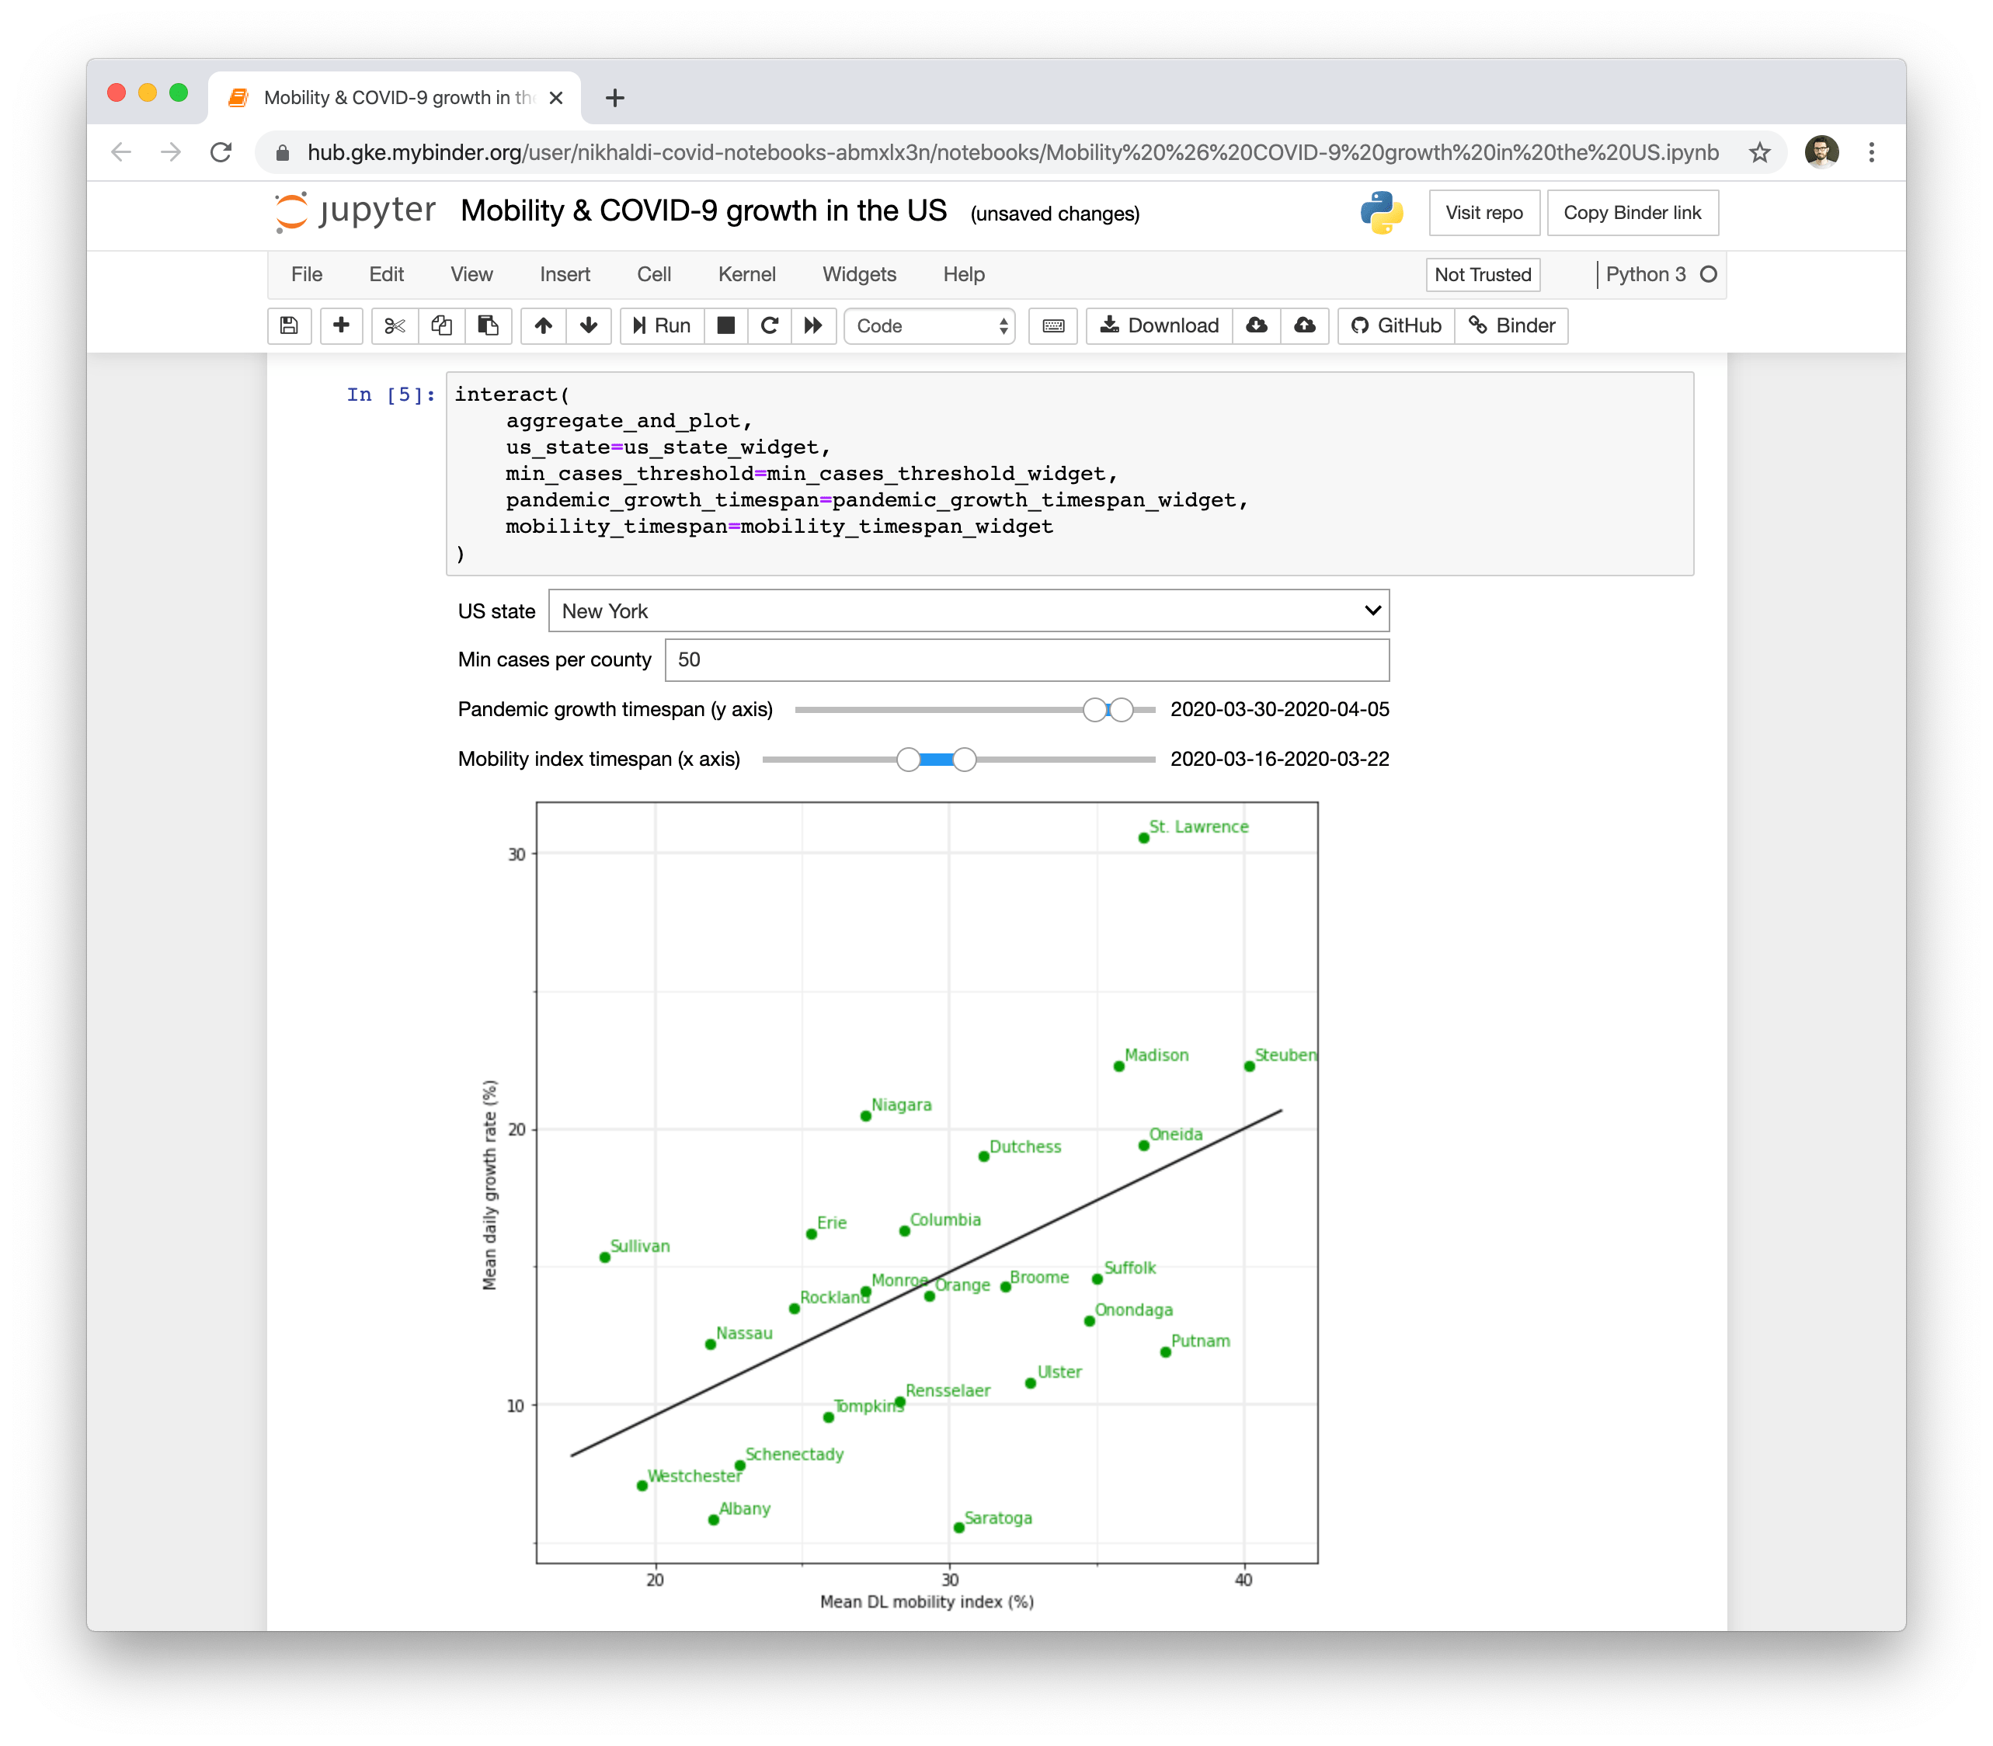The height and width of the screenshot is (1746, 1993).
Task: Move selected cell up arrow
Action: point(544,325)
